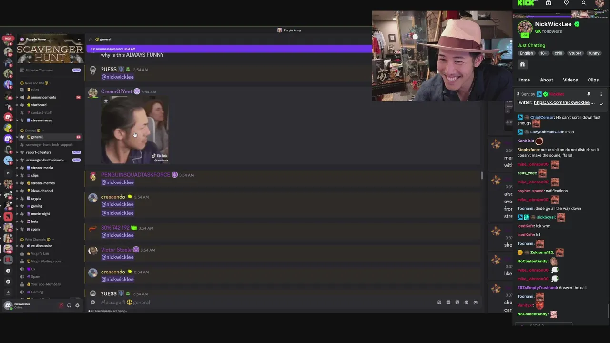Click the Add a Server plus icon
610x343 pixels.
click(8, 271)
